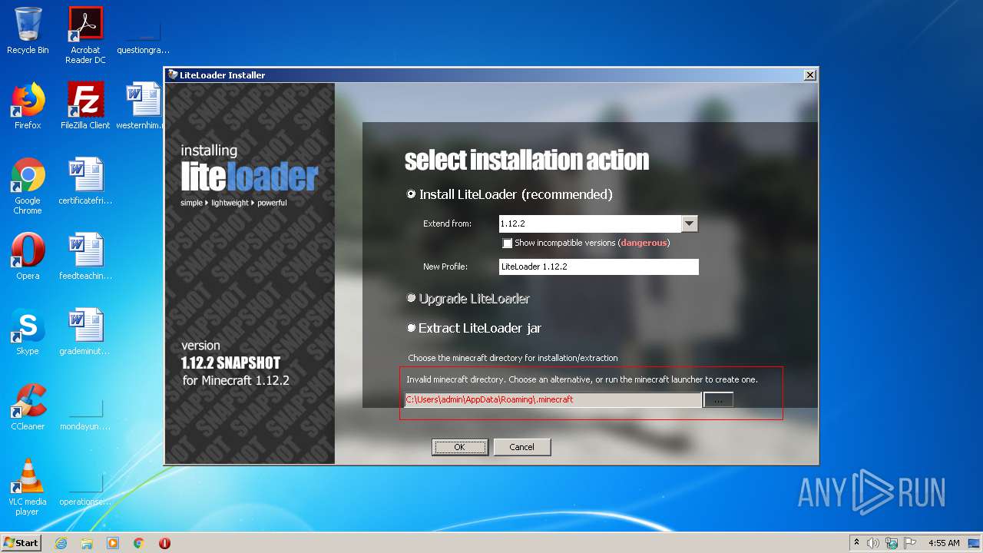This screenshot has height=553, width=983.
Task: Close the LiteLoader Installer window
Action: (809, 75)
